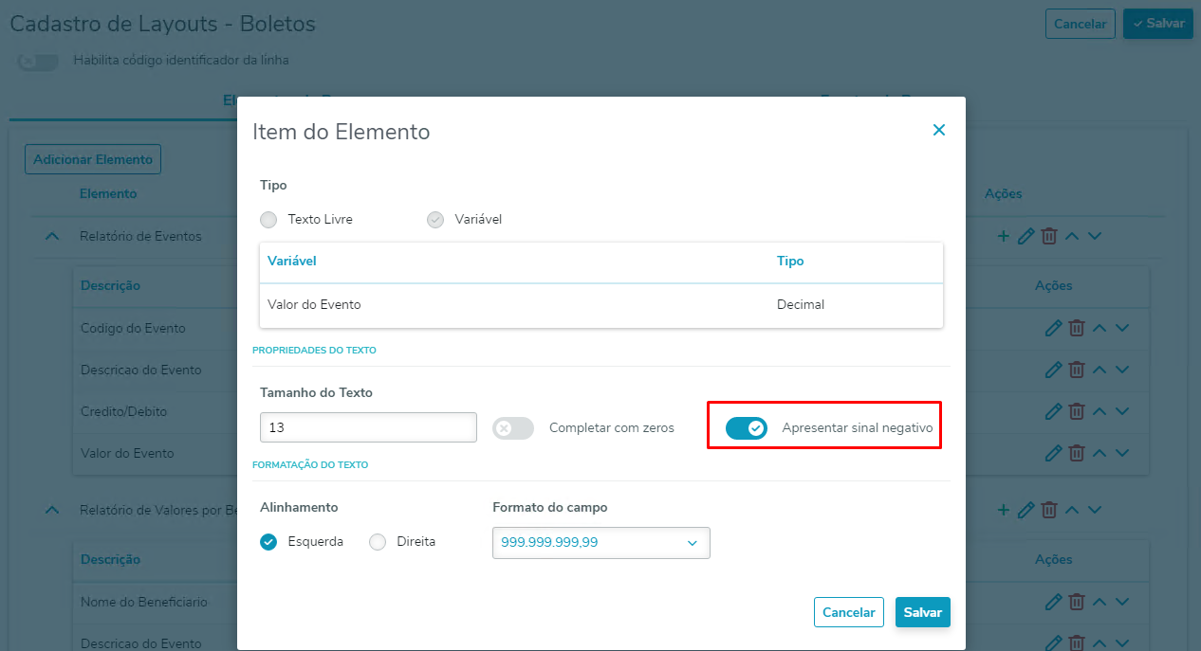The width and height of the screenshot is (1201, 651).
Task: Click trash icon for Relatório de Eventos
Action: coord(1048,236)
